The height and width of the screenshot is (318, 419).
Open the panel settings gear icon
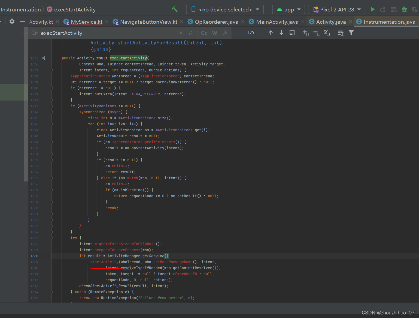point(12,21)
